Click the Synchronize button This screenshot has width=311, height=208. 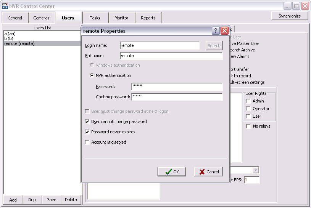(290, 16)
